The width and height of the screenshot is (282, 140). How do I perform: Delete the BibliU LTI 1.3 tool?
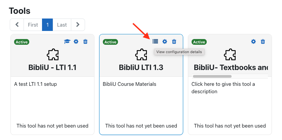(x=174, y=42)
